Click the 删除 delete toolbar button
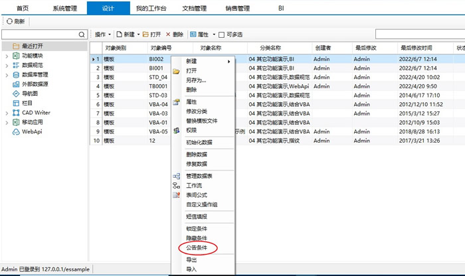Viewport: 465px width, 276px height. [x=174, y=34]
